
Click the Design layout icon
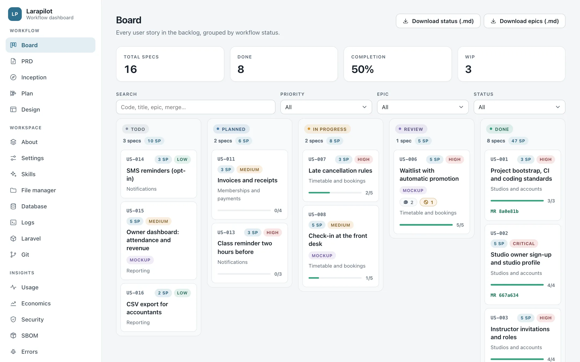13,109
